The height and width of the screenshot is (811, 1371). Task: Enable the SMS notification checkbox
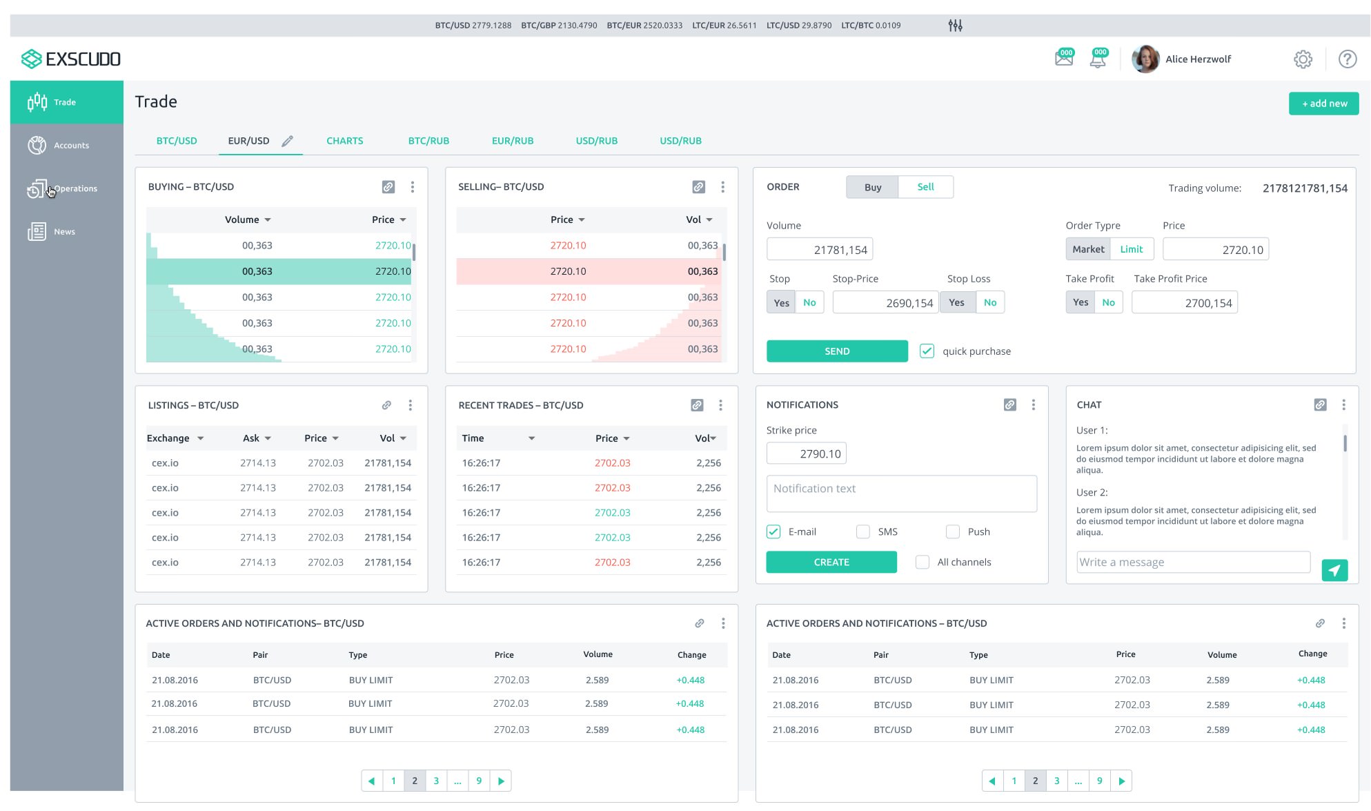862,531
